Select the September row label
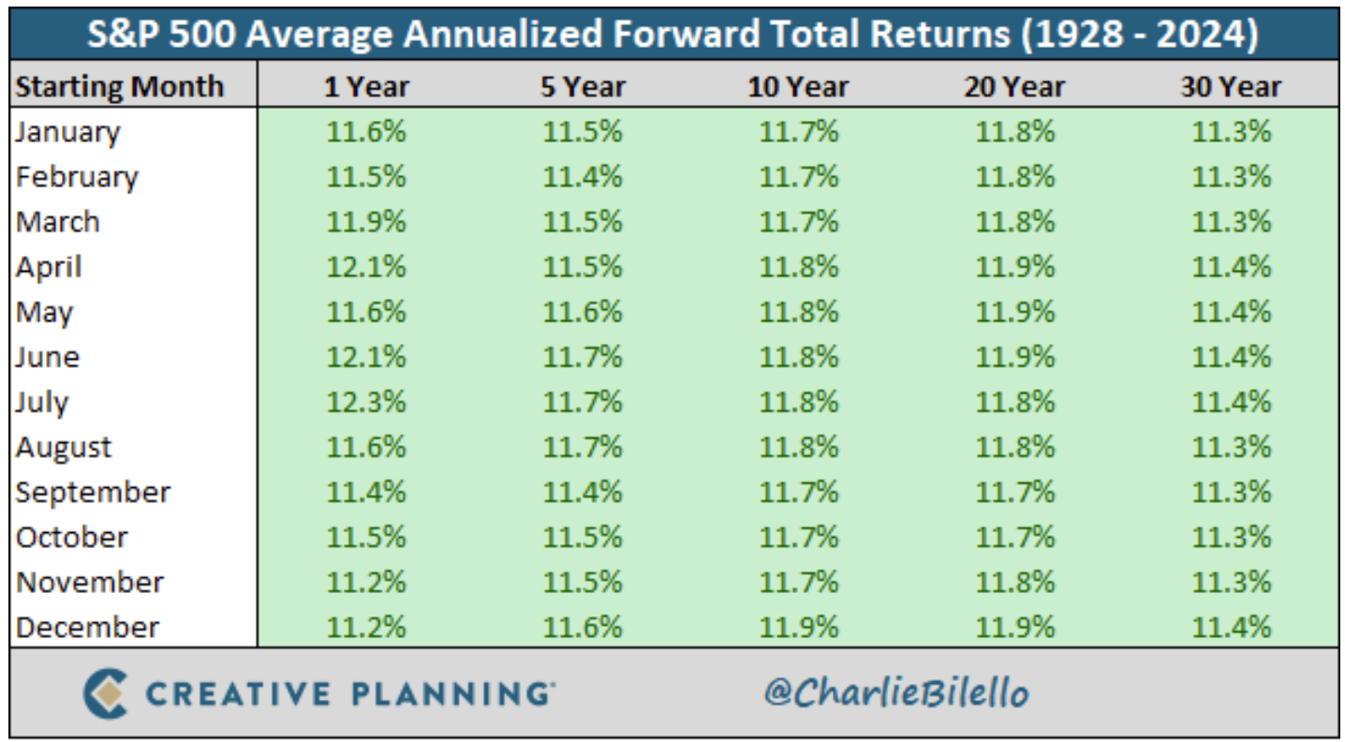Screen dimensions: 1345x742 coord(93,492)
